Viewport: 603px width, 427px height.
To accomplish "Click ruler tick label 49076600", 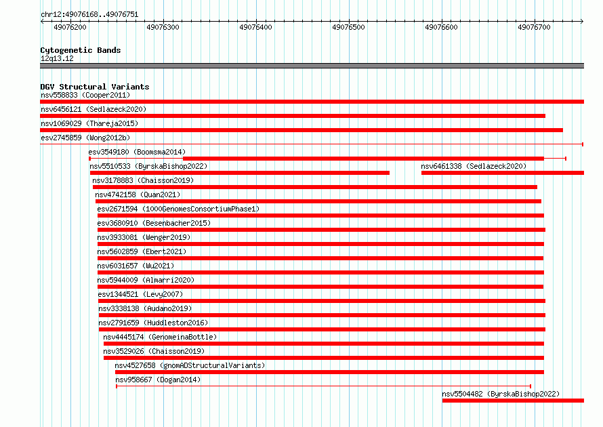I will [442, 27].
